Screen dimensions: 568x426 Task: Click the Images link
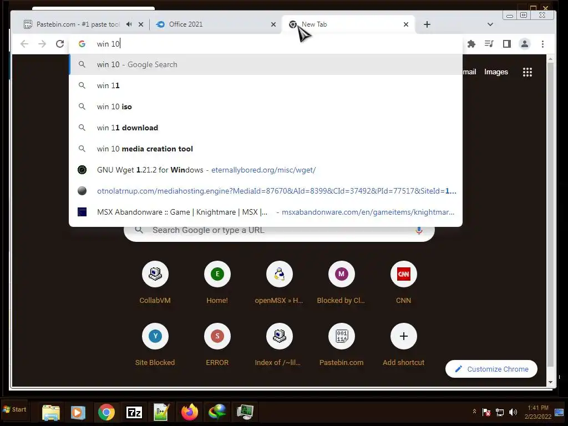click(x=496, y=72)
